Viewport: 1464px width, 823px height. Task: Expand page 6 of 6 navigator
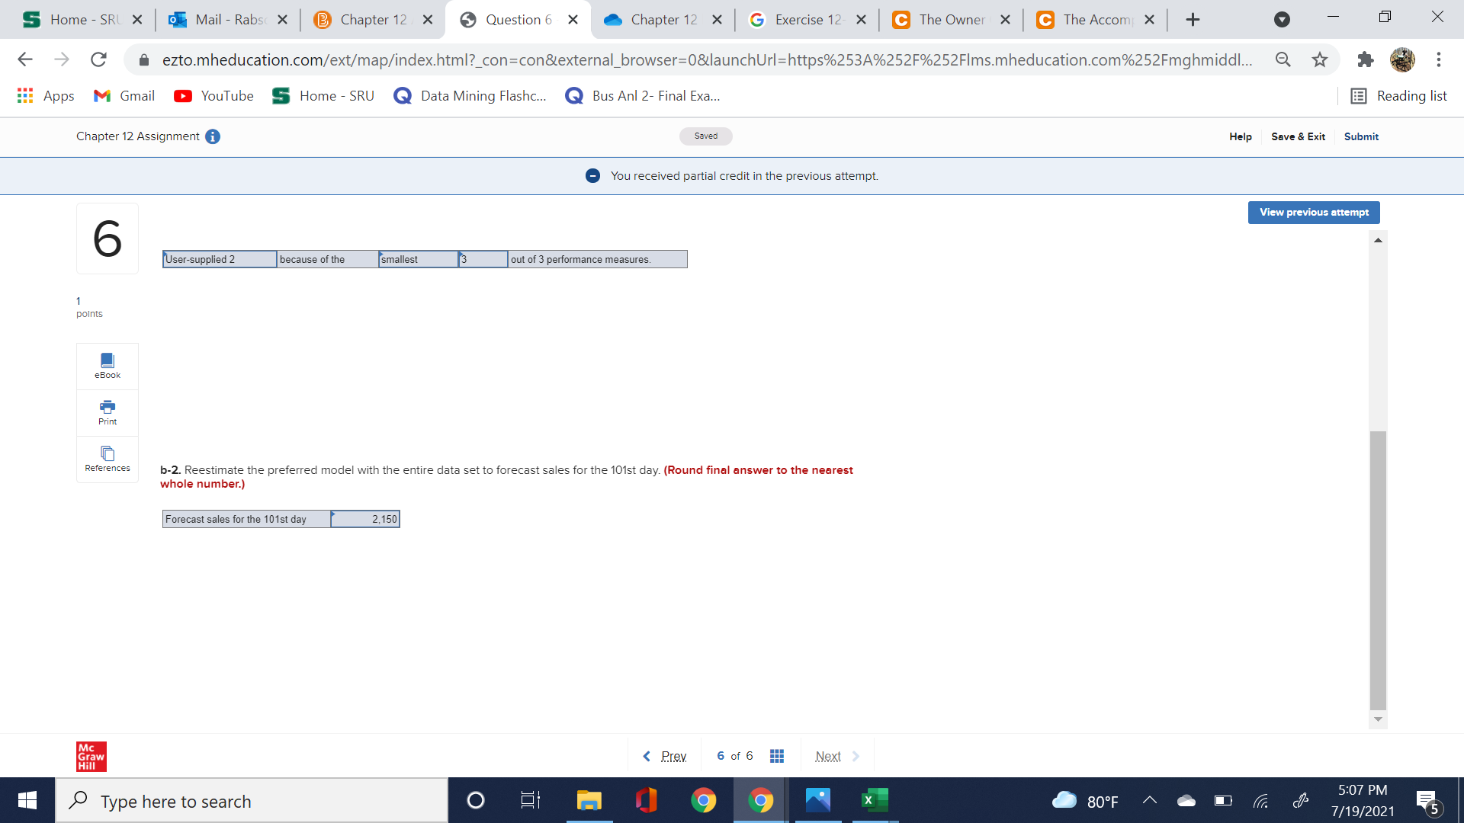(x=776, y=756)
